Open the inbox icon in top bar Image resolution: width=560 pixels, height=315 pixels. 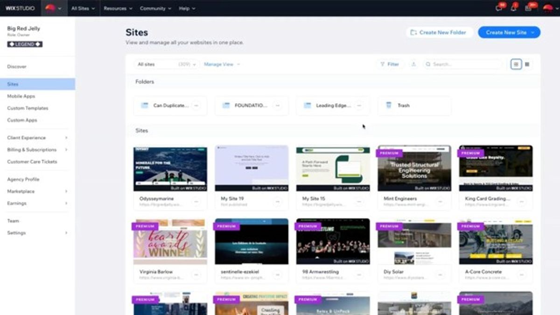528,8
